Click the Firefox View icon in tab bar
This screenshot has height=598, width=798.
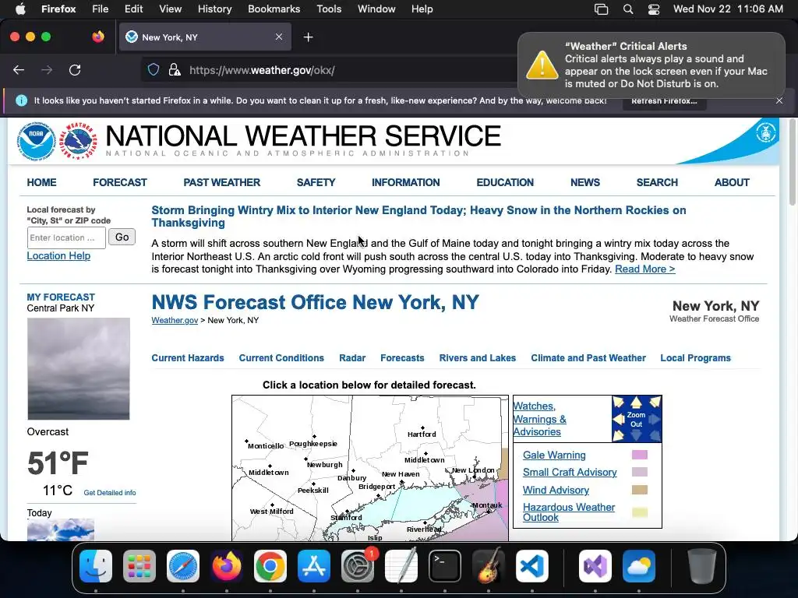tap(98, 37)
